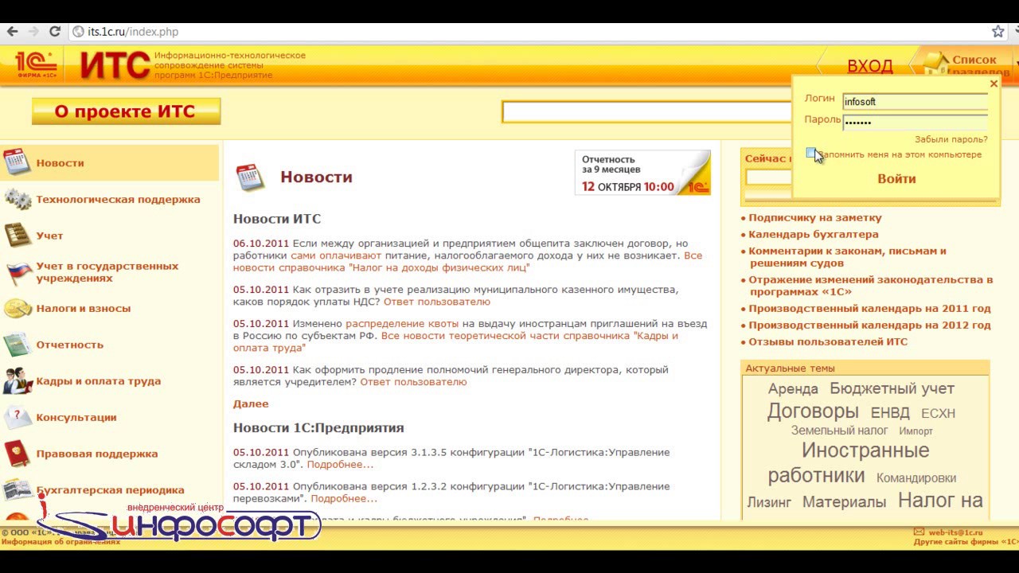1019x573 pixels.
Task: Select Отчетность in sidebar
Action: click(70, 345)
